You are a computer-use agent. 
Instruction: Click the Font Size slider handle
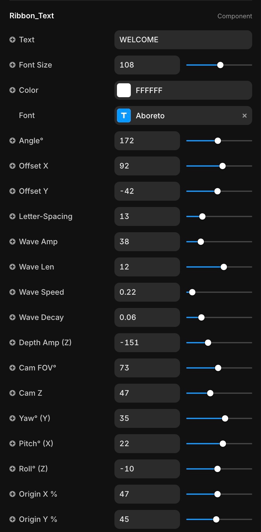pos(220,65)
